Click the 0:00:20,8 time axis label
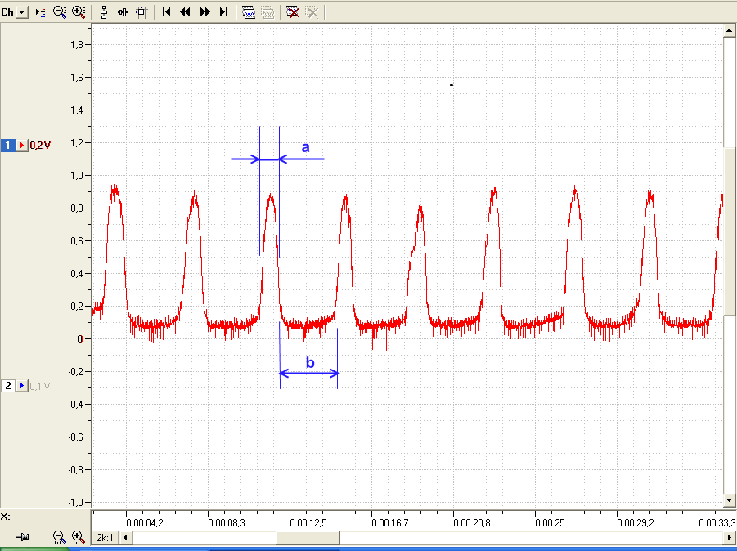 (472, 523)
